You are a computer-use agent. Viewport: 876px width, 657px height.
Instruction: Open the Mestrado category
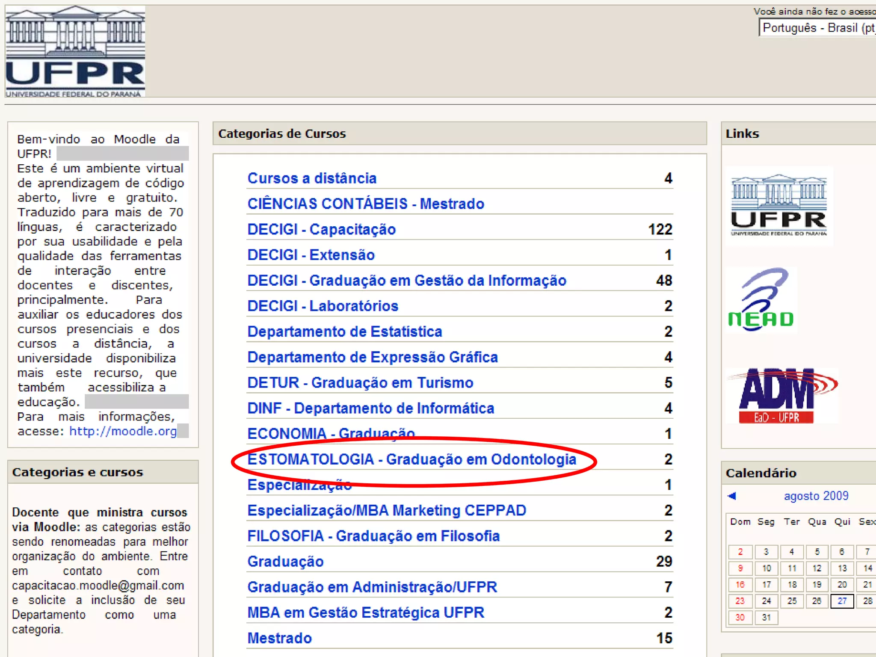[x=279, y=638]
